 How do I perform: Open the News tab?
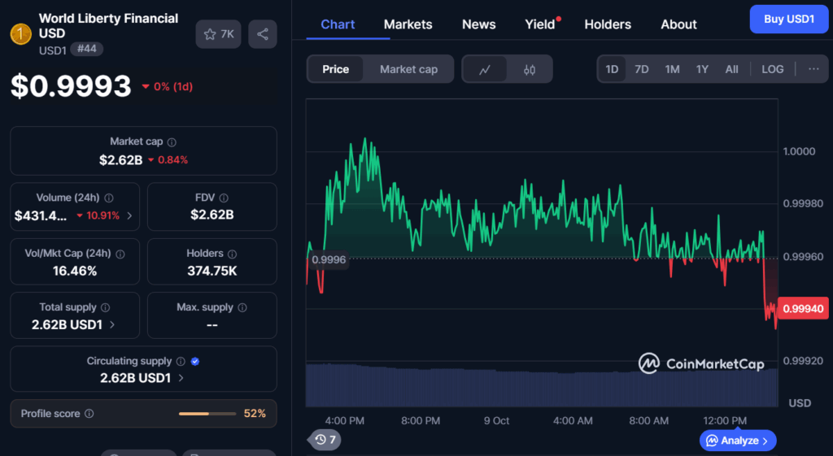478,24
